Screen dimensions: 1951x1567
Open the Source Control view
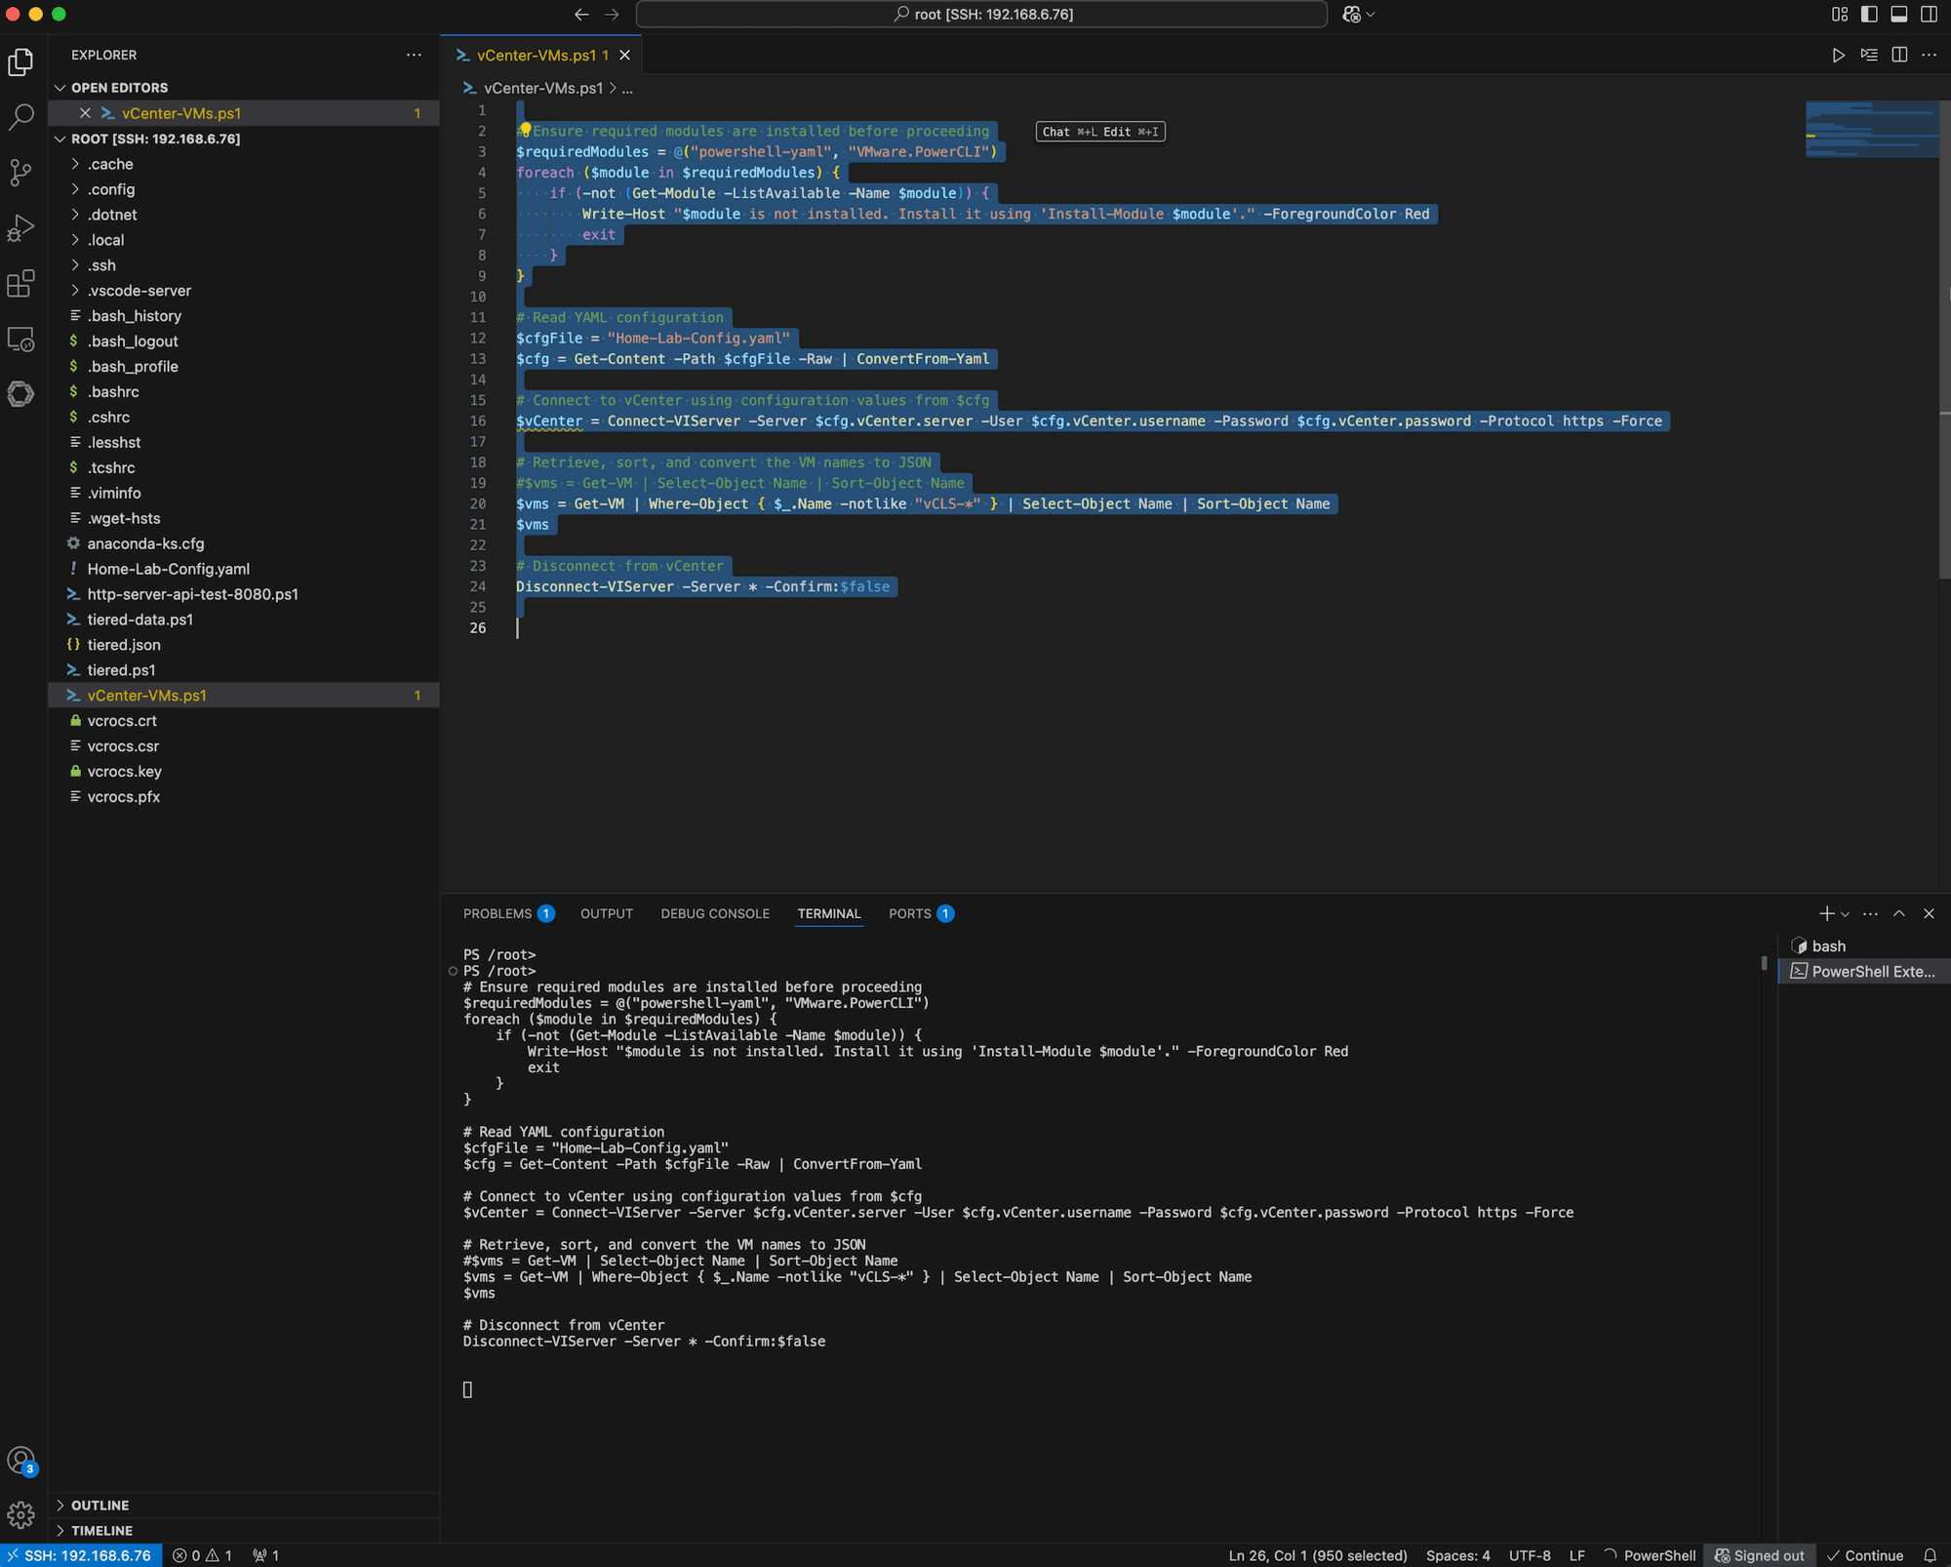(20, 173)
